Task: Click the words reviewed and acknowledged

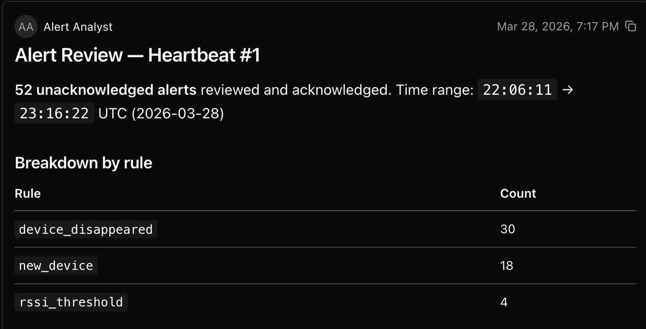Action: [x=294, y=90]
